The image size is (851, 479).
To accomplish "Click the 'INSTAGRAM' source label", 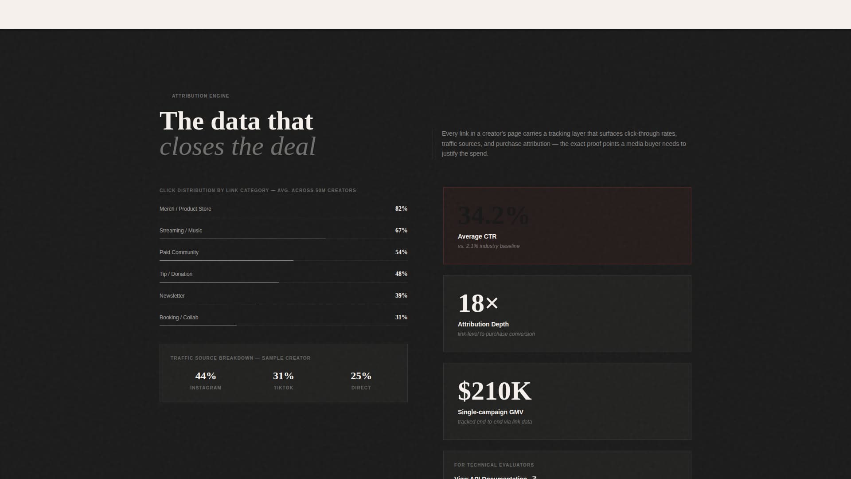I will [x=206, y=388].
